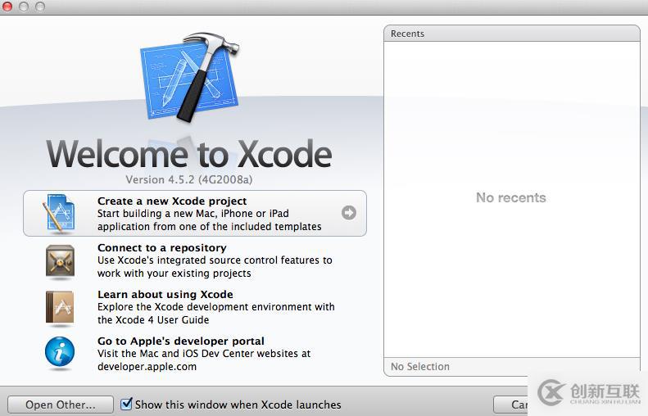648x416 pixels.
Task: Click the blue info developer portal icon
Action: [x=60, y=352]
